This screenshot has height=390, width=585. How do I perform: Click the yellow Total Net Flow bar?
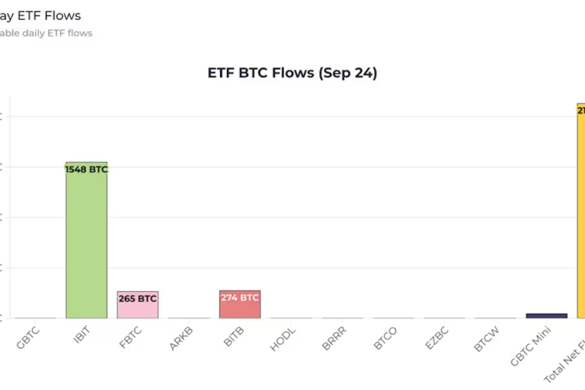click(x=580, y=213)
